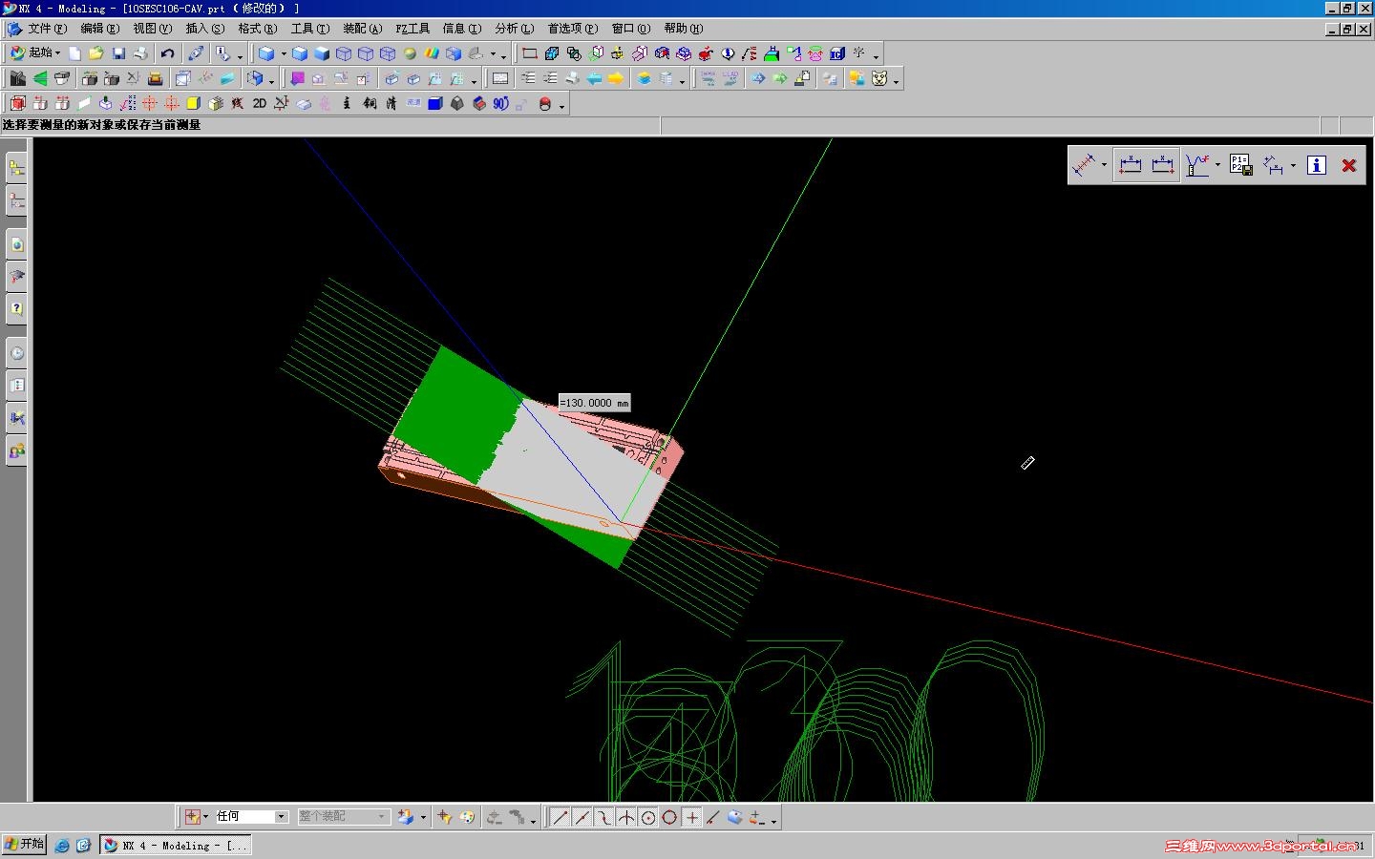The height and width of the screenshot is (859, 1375).
Task: Toggle the midpoint snap option
Action: pyautogui.click(x=582, y=817)
